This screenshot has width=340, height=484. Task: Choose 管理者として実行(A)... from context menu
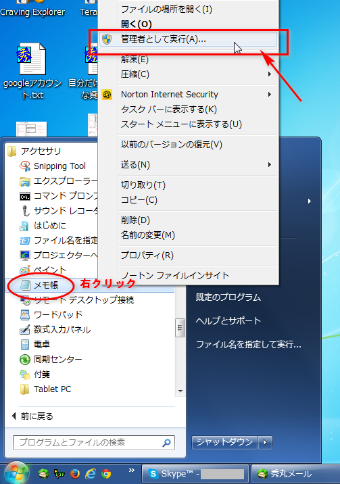188,39
